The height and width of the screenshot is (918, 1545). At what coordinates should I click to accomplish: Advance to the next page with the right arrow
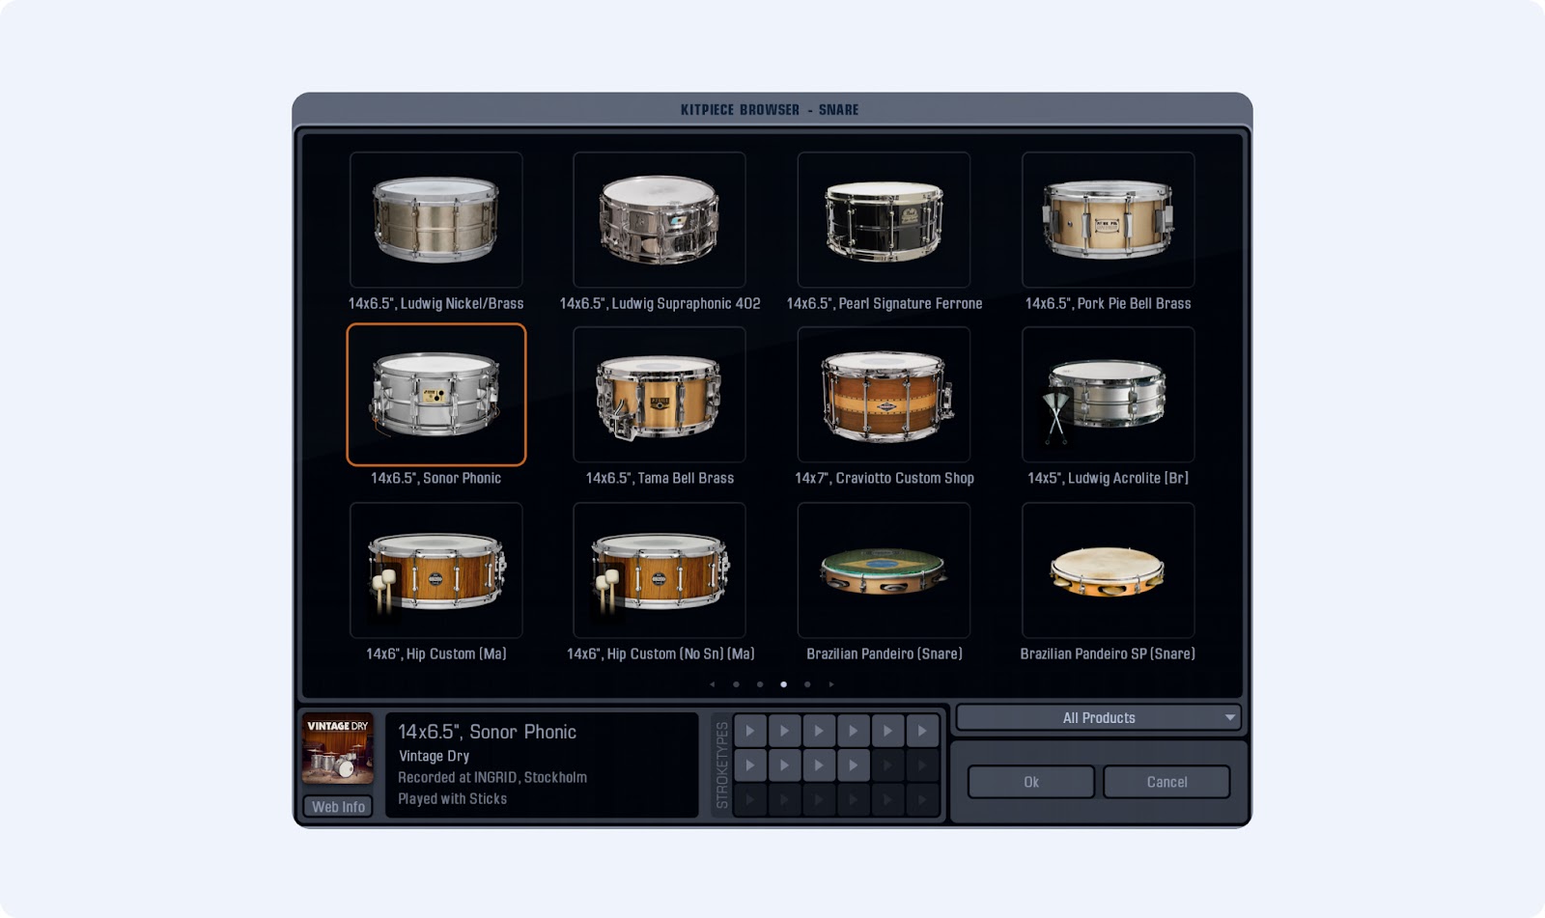pyautogui.click(x=831, y=684)
